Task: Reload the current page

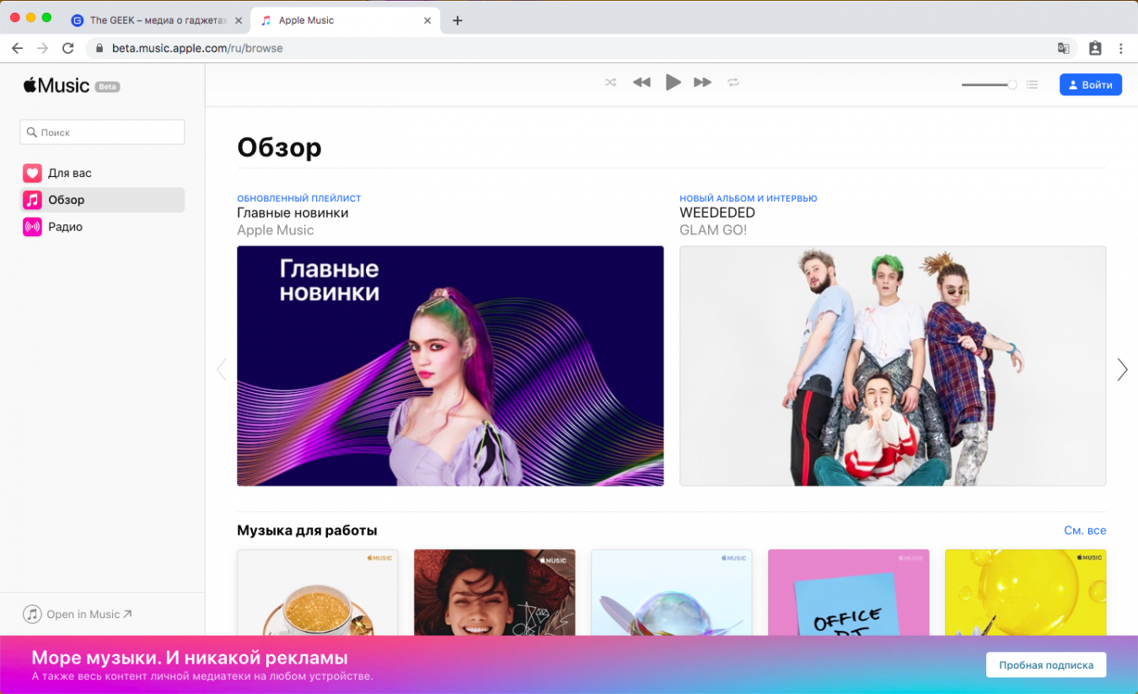Action: [x=68, y=48]
